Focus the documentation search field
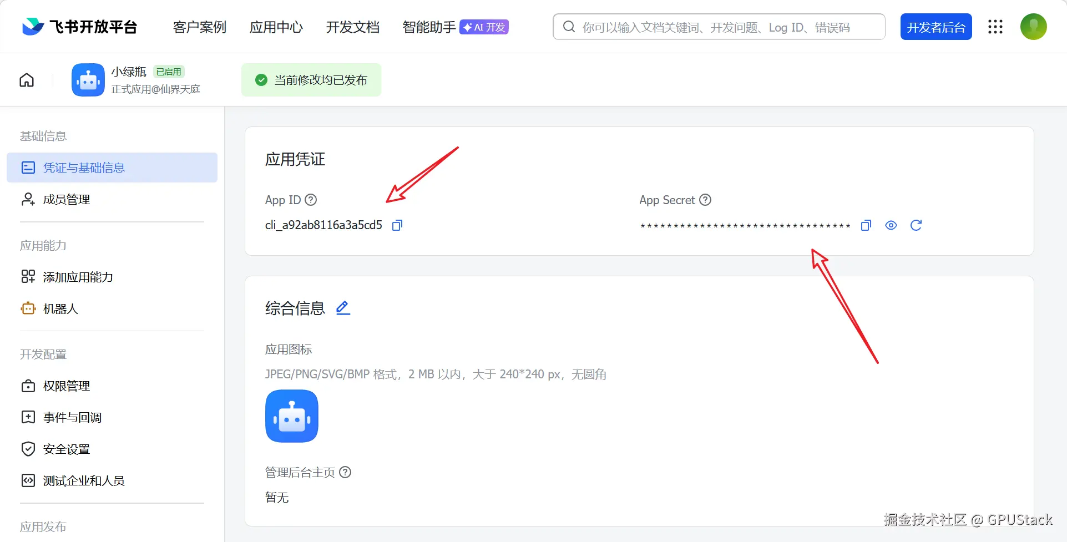Image resolution: width=1067 pixels, height=542 pixels. point(719,27)
